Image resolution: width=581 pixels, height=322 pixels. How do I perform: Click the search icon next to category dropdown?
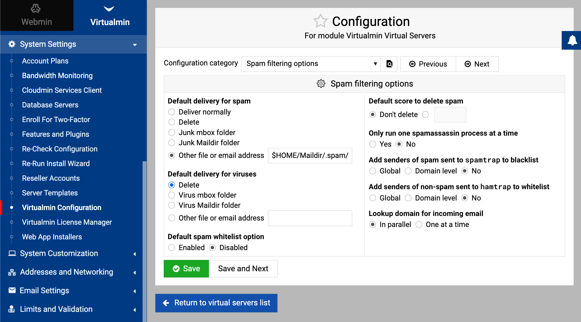[389, 64]
